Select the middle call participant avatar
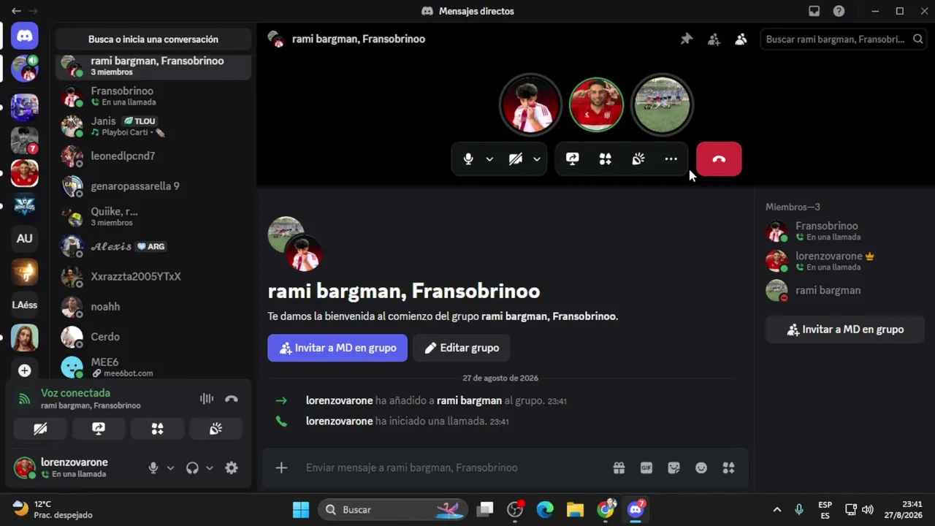The height and width of the screenshot is (526, 935). 596,104
